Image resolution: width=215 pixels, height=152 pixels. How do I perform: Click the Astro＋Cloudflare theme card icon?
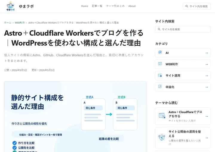pyautogui.click(x=162, y=116)
